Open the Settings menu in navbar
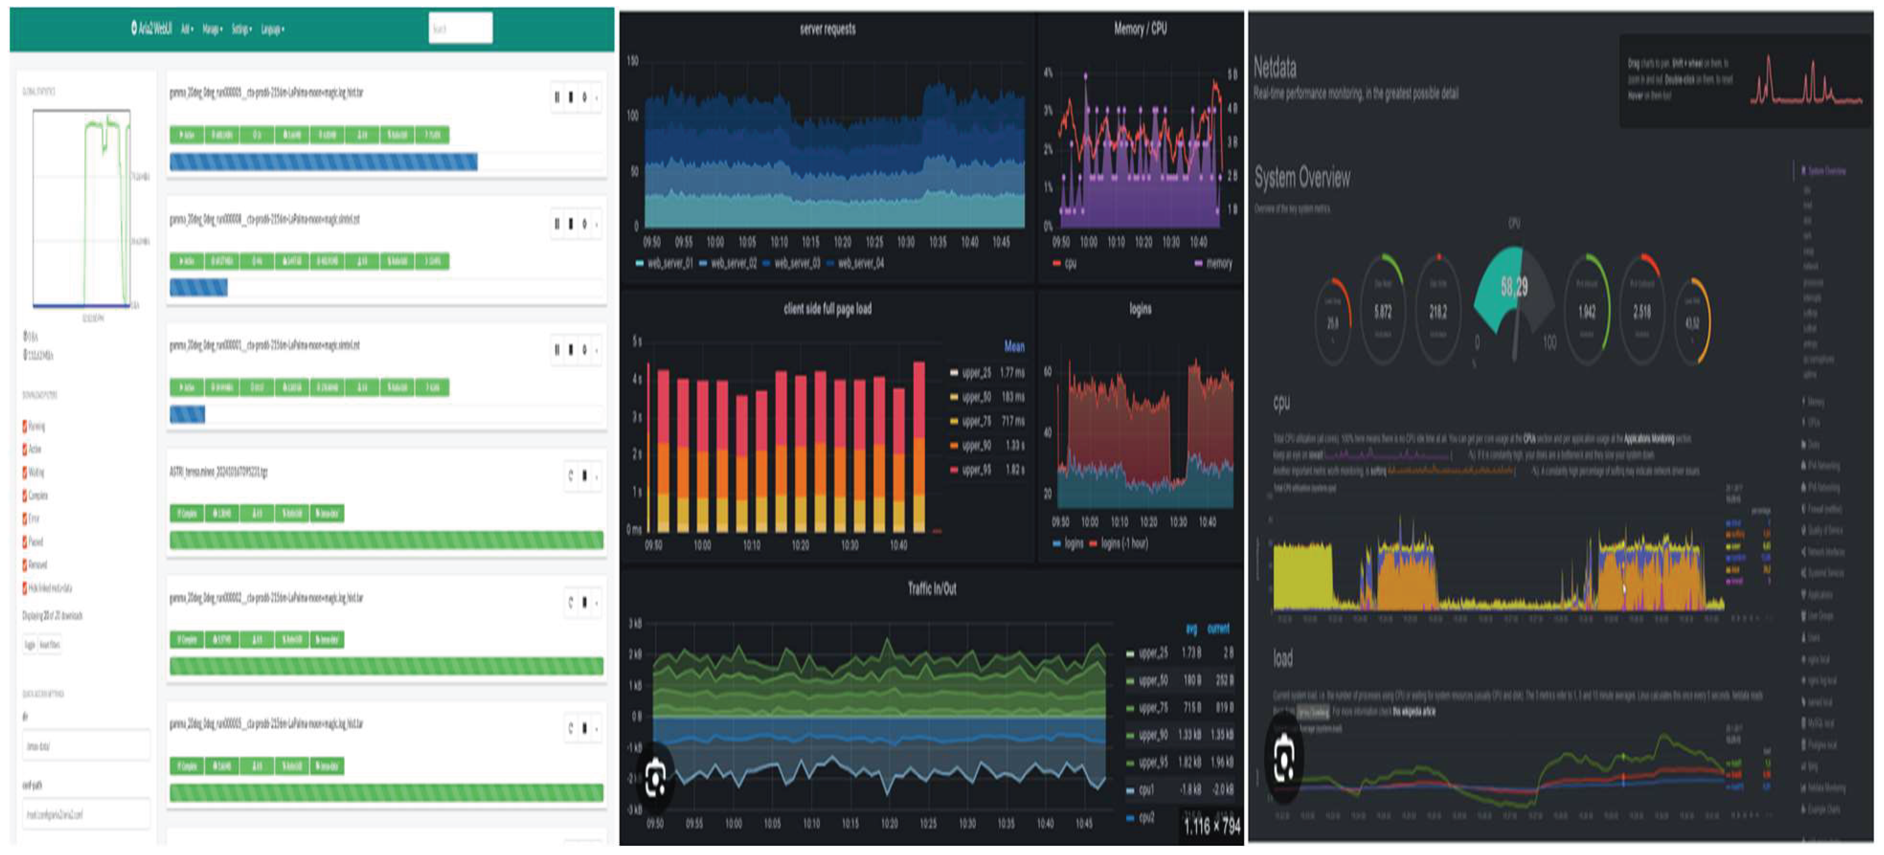Viewport: 1884px width, 855px height. [x=241, y=29]
